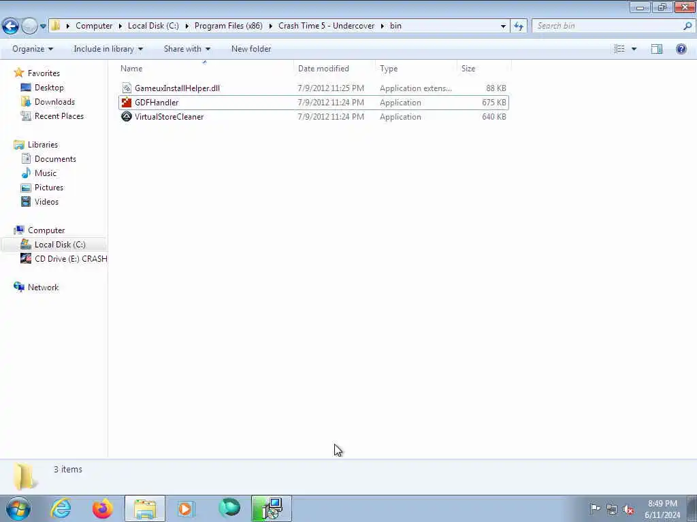Select the GDFHandler application icon

click(x=127, y=103)
